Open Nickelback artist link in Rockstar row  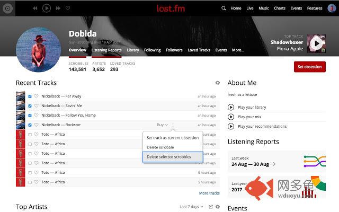[x=51, y=125]
